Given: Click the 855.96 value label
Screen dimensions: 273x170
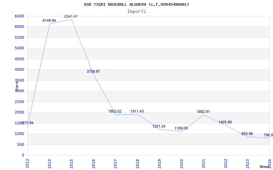Looking at the screenshot, I should pos(247,134).
